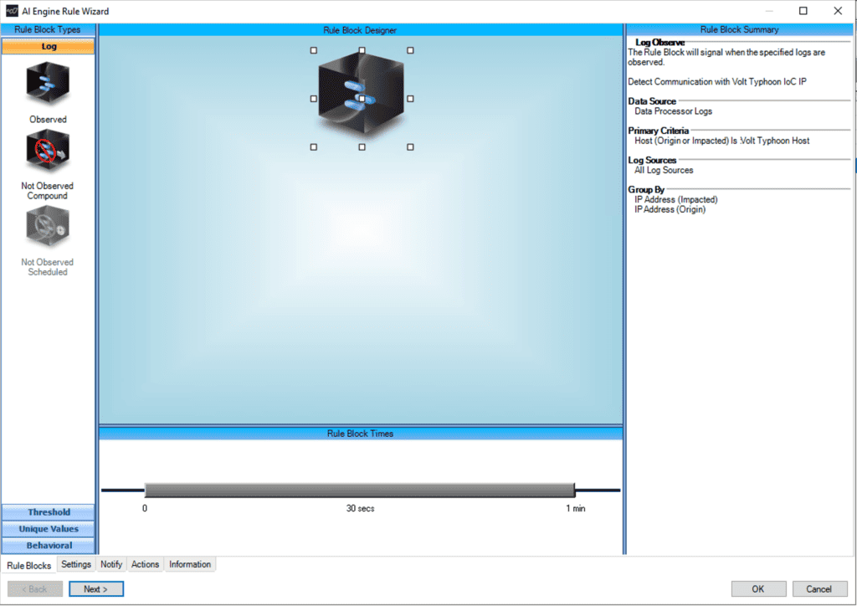
Task: Click the AI Engine Rule Wizard title icon
Action: (12, 12)
